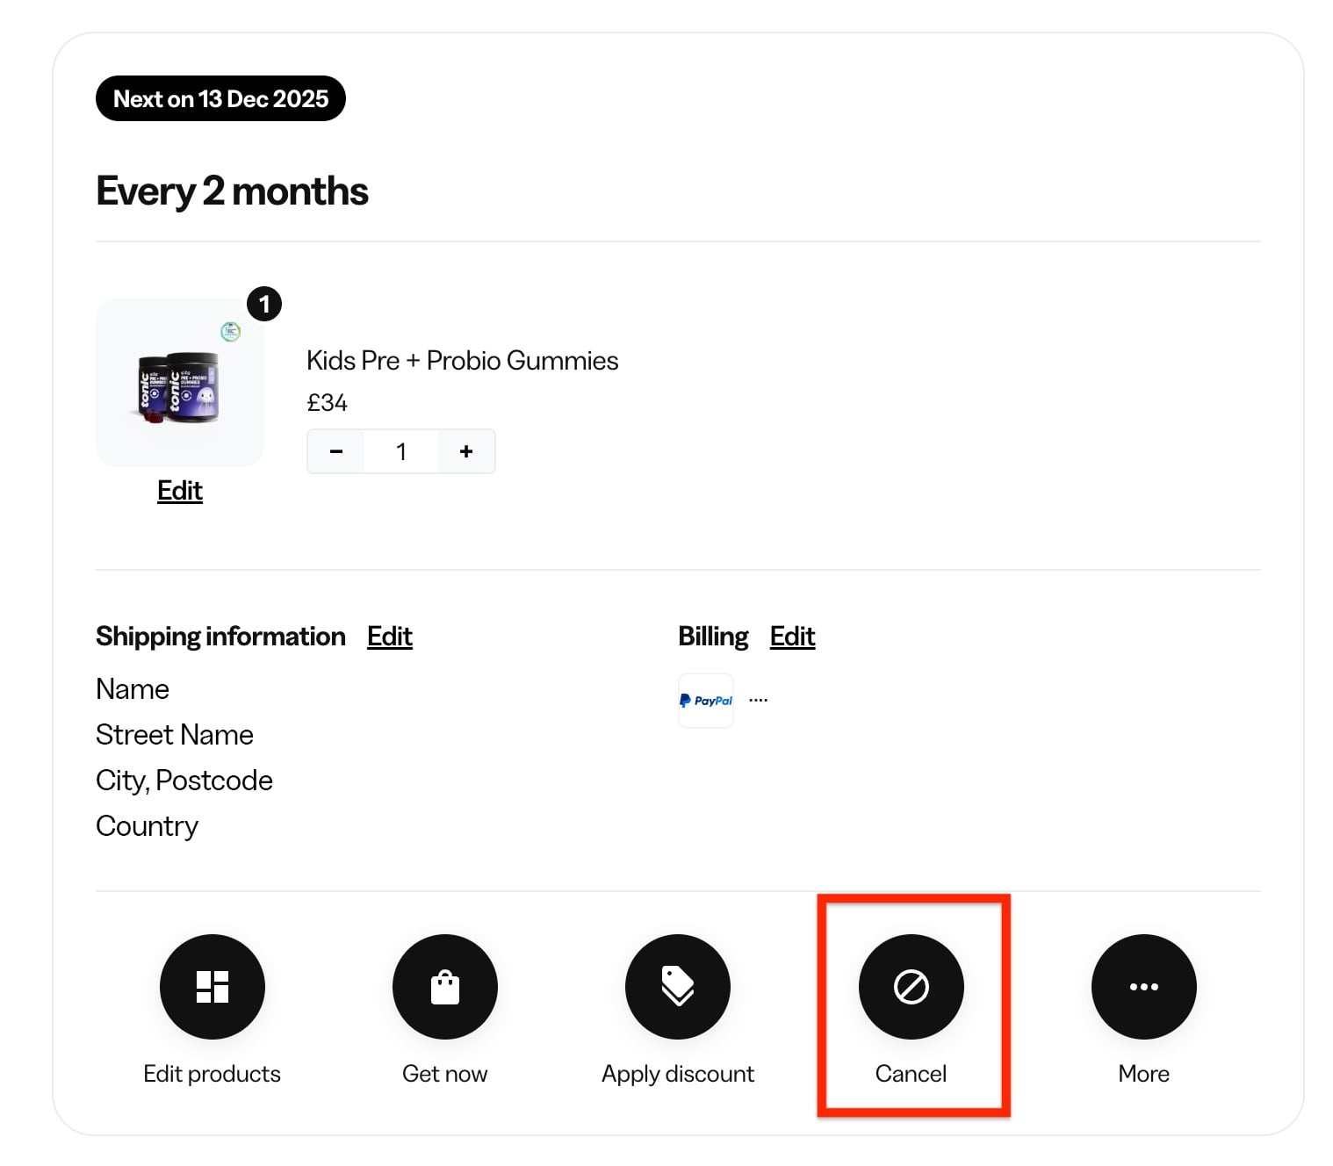Edit the Shipping information
Viewport: 1333px width, 1166px height.
pos(389,637)
